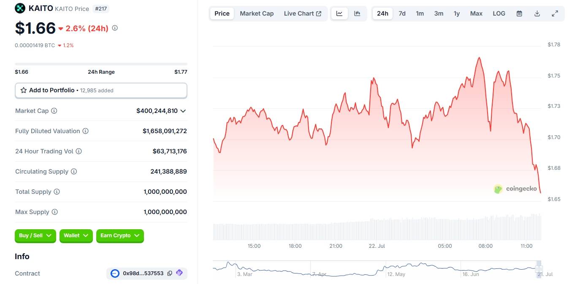This screenshot has width=572, height=284.
Task: Click the Max Supply info icon
Action: (54, 212)
